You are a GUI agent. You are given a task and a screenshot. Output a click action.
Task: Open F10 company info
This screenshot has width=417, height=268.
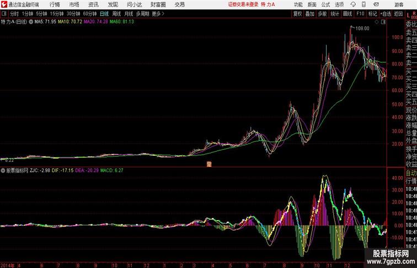coord(360,14)
